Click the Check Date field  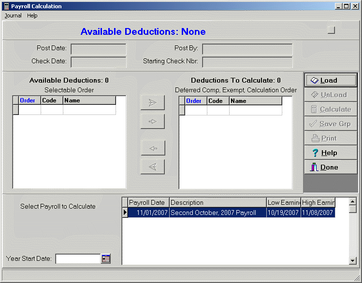99,62
